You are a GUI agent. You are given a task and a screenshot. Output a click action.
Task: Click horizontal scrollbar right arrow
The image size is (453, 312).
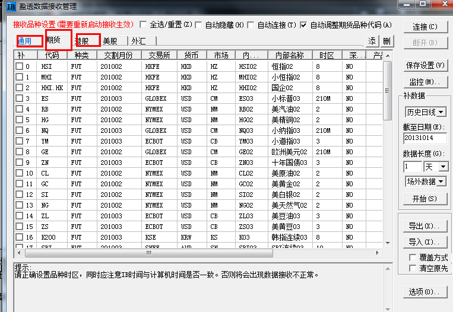tap(378, 253)
